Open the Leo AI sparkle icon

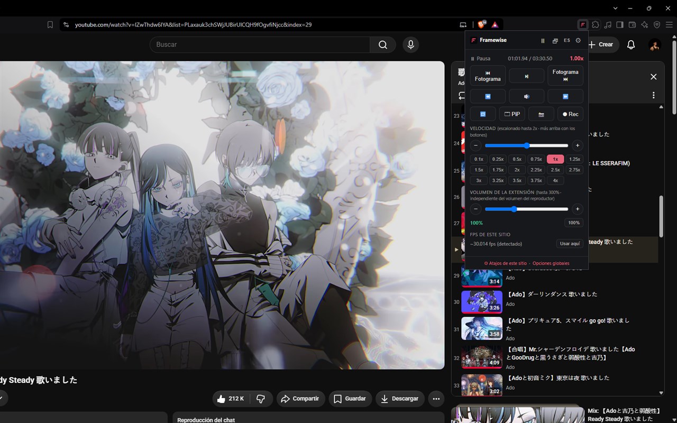(644, 24)
